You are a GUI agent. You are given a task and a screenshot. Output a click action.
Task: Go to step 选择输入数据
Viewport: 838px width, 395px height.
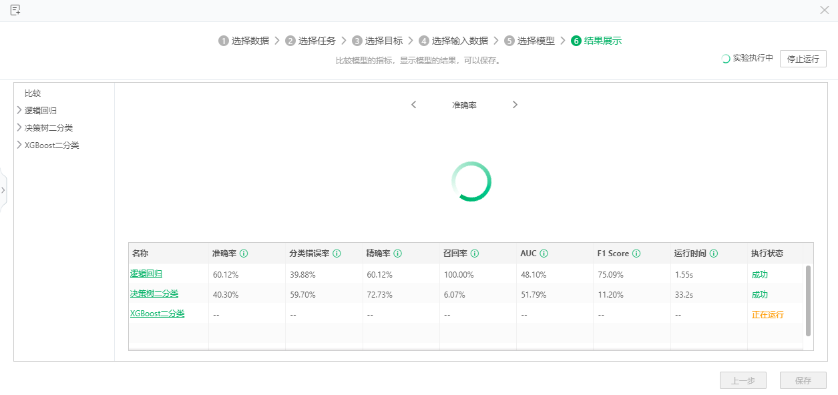460,41
